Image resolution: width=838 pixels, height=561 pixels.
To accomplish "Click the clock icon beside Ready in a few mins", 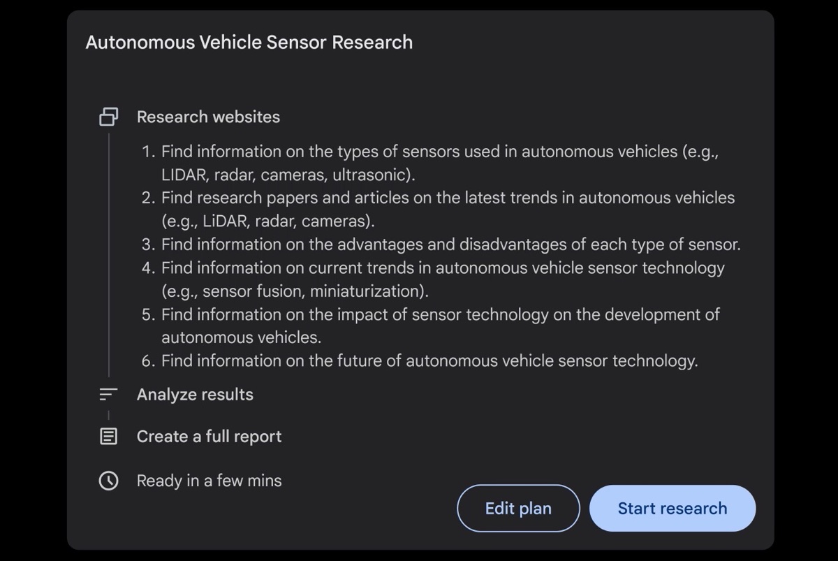I will click(x=108, y=481).
